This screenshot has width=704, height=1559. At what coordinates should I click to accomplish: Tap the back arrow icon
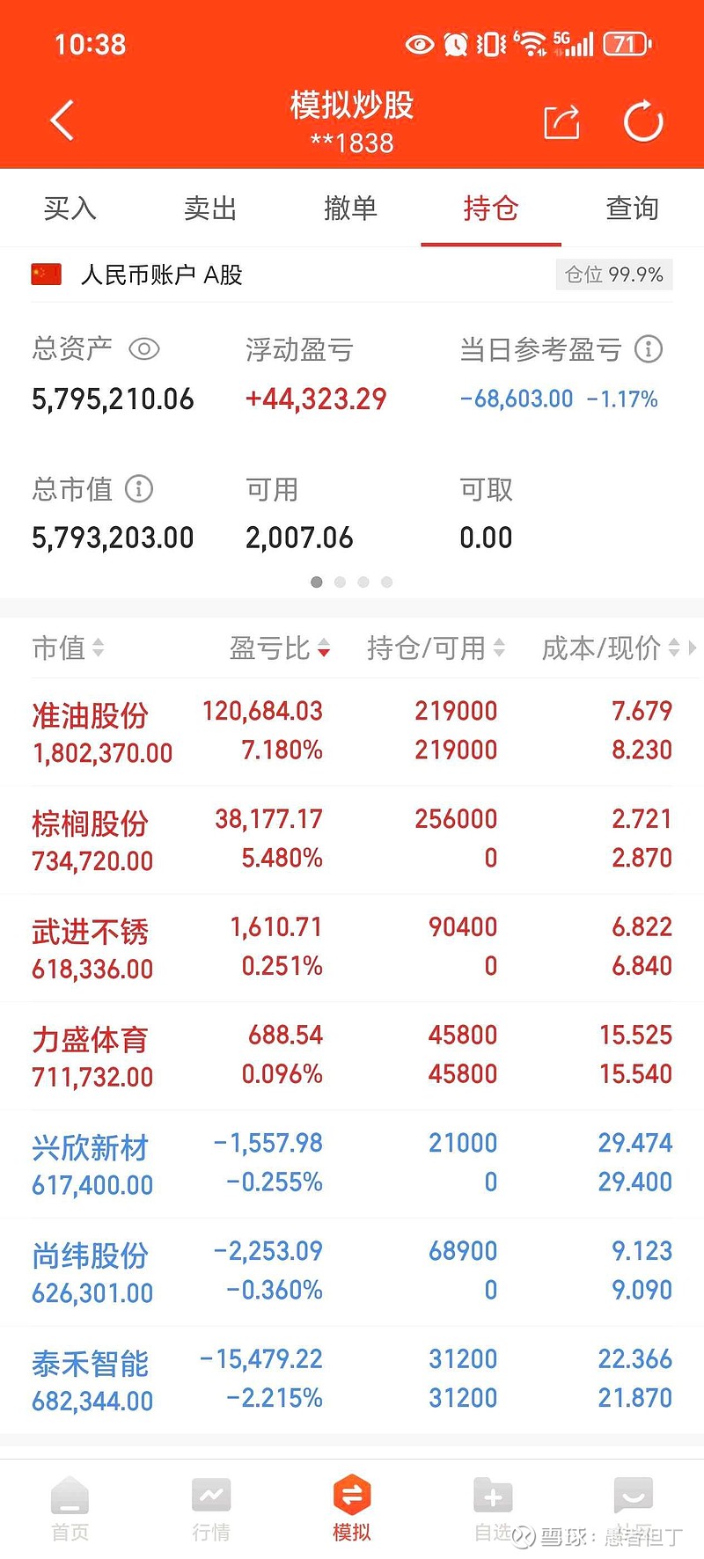point(62,121)
